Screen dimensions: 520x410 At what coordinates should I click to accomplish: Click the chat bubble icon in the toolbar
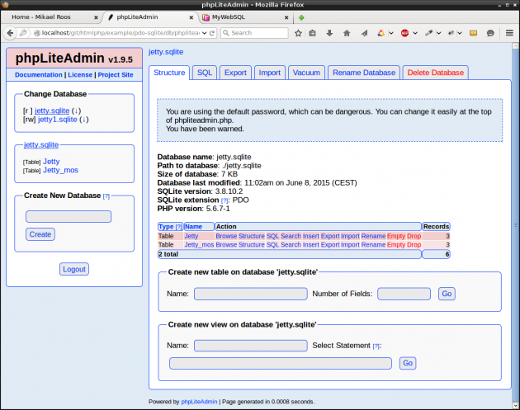(490, 33)
